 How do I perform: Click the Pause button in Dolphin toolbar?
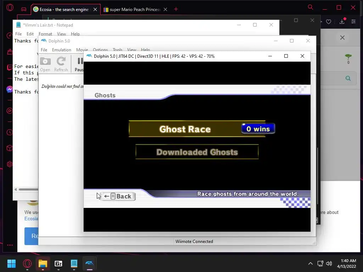point(79,64)
